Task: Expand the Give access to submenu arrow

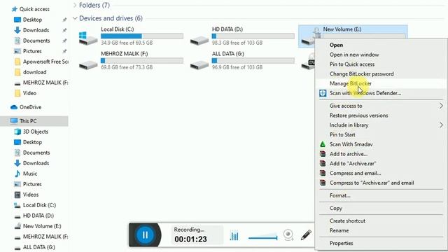Action: click(441, 106)
